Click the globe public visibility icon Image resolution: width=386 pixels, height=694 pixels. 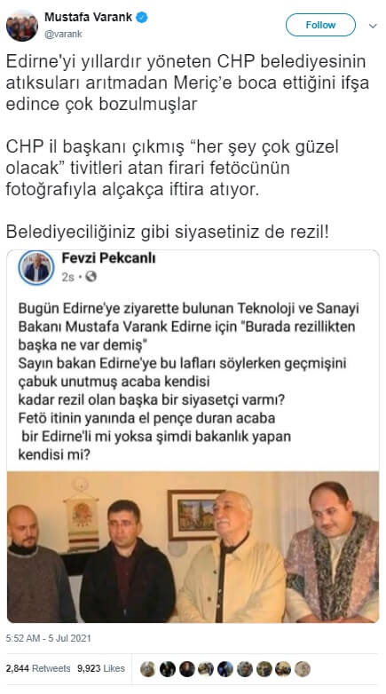91,277
